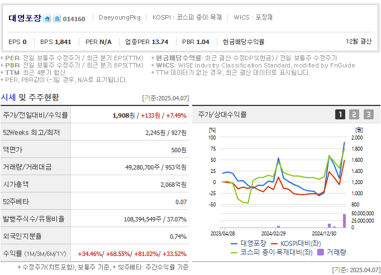Click the WICS 포장재 classification label
This screenshot has width=381, height=275.
[x=253, y=17]
